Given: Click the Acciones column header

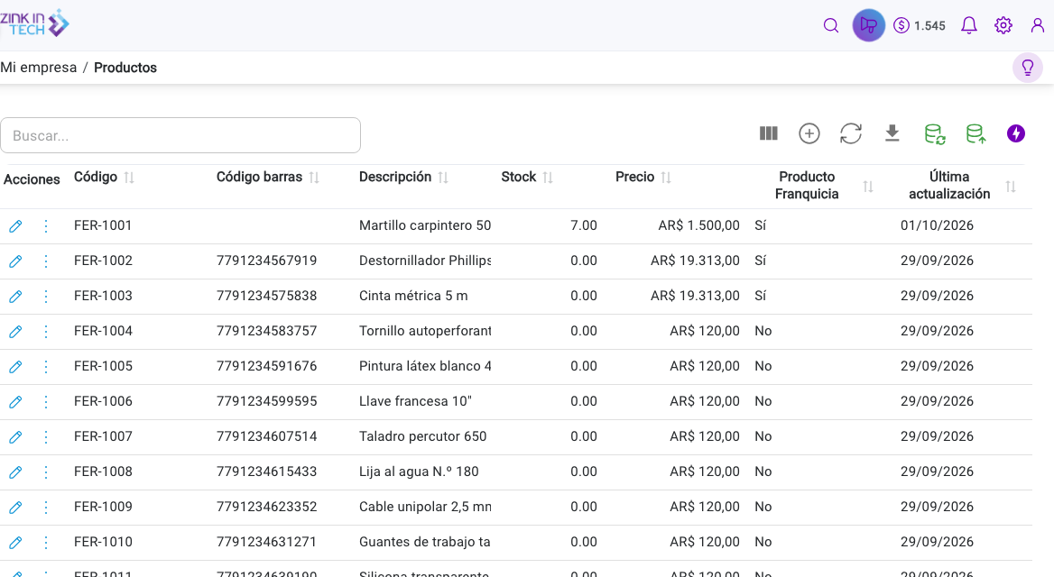Looking at the screenshot, I should (x=32, y=179).
